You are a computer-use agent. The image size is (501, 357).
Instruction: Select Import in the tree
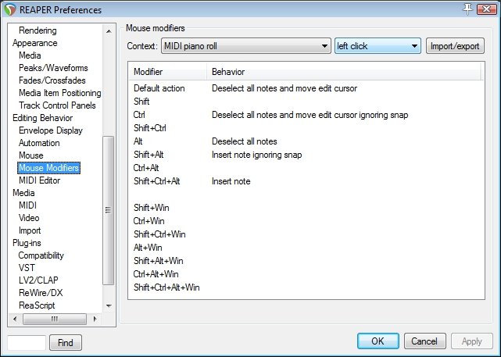(x=30, y=230)
